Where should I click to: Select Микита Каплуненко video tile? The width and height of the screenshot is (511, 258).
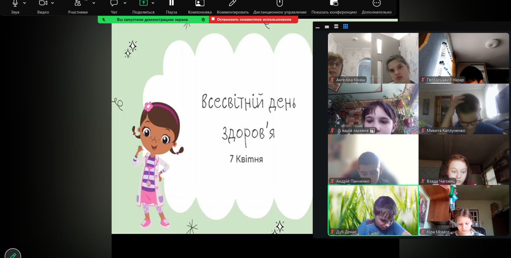point(464,109)
